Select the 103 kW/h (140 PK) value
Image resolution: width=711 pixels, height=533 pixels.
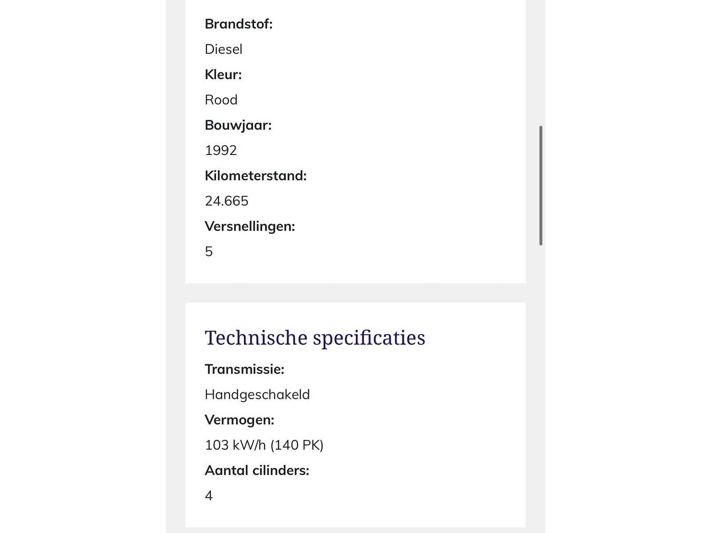click(264, 445)
